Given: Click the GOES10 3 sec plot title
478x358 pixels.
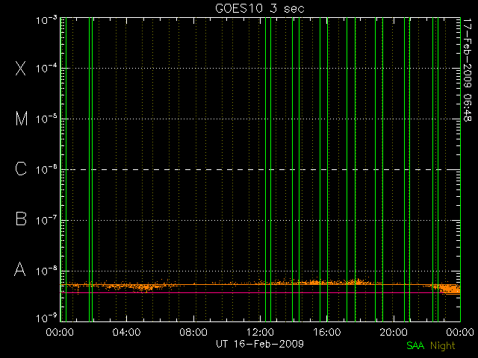Looking at the screenshot, I should click(260, 8).
